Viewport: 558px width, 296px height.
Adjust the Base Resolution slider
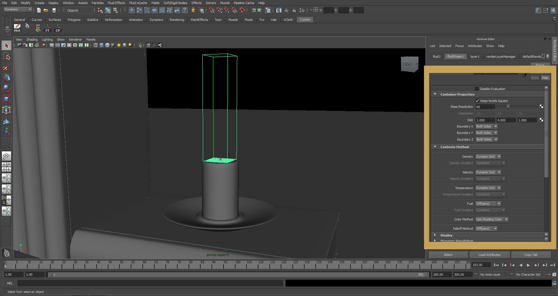point(508,107)
